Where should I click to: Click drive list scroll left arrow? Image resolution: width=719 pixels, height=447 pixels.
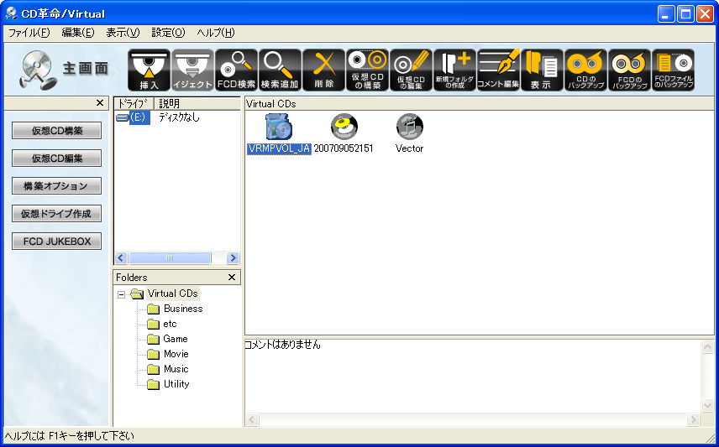tap(121, 257)
